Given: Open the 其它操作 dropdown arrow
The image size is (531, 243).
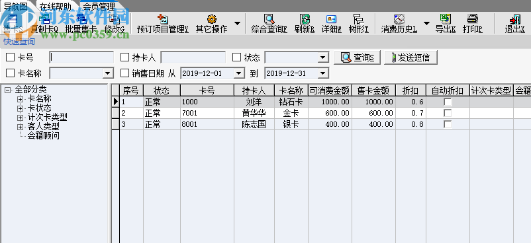Looking at the screenshot, I should 238,23.
